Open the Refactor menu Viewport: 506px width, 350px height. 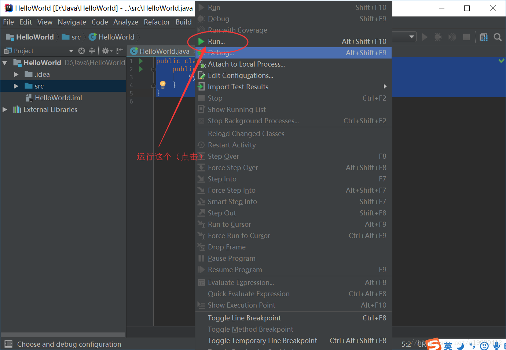pyautogui.click(x=157, y=22)
